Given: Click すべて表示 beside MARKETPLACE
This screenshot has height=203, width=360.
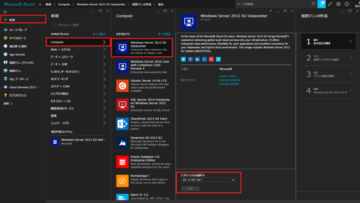Looking at the screenshot, I should [99, 34].
